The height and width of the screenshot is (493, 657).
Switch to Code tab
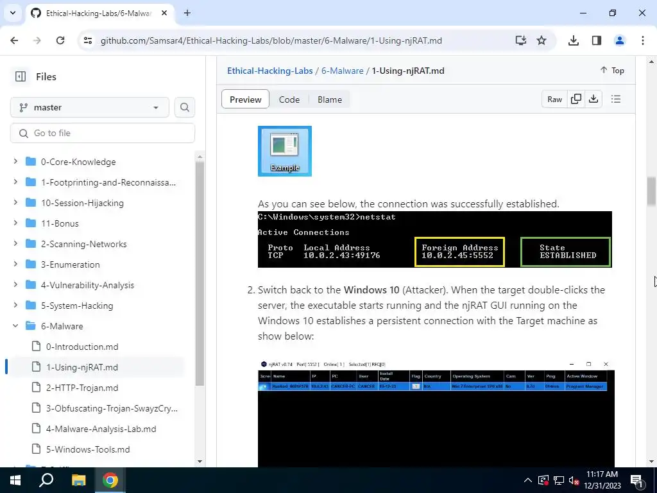289,99
